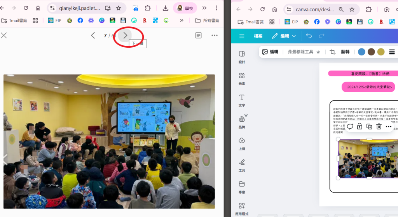
Task: Duplicate the selected image in Canva
Action: point(369,126)
